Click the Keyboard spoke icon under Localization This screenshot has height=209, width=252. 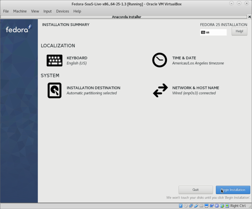tap(55, 60)
